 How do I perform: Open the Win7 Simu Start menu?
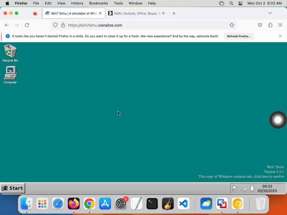pyautogui.click(x=13, y=188)
